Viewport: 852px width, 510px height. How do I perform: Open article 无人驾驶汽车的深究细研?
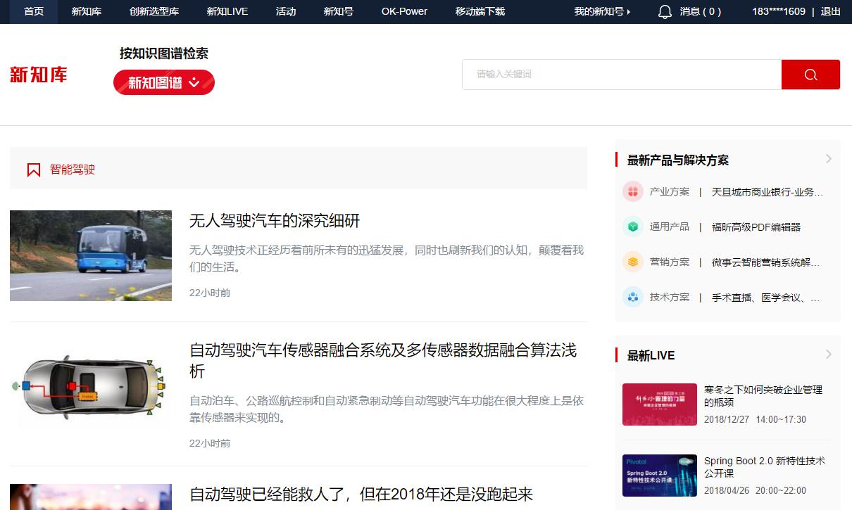(x=274, y=221)
